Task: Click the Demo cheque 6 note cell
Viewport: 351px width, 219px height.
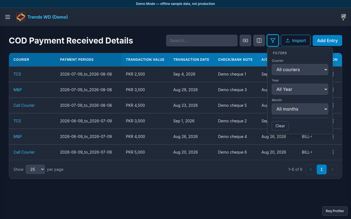Action: tap(232, 152)
